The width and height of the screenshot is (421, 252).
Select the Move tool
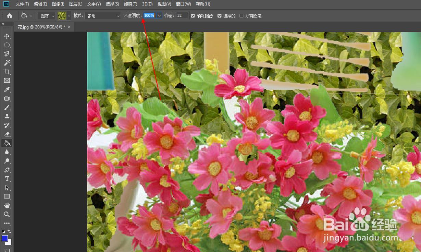click(x=7, y=36)
